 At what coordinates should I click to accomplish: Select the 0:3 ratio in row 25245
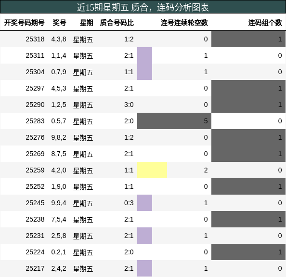129,203
